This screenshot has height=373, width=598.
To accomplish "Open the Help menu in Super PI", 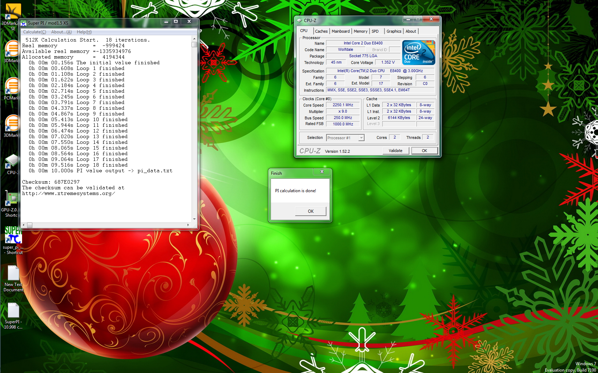I will (x=84, y=32).
